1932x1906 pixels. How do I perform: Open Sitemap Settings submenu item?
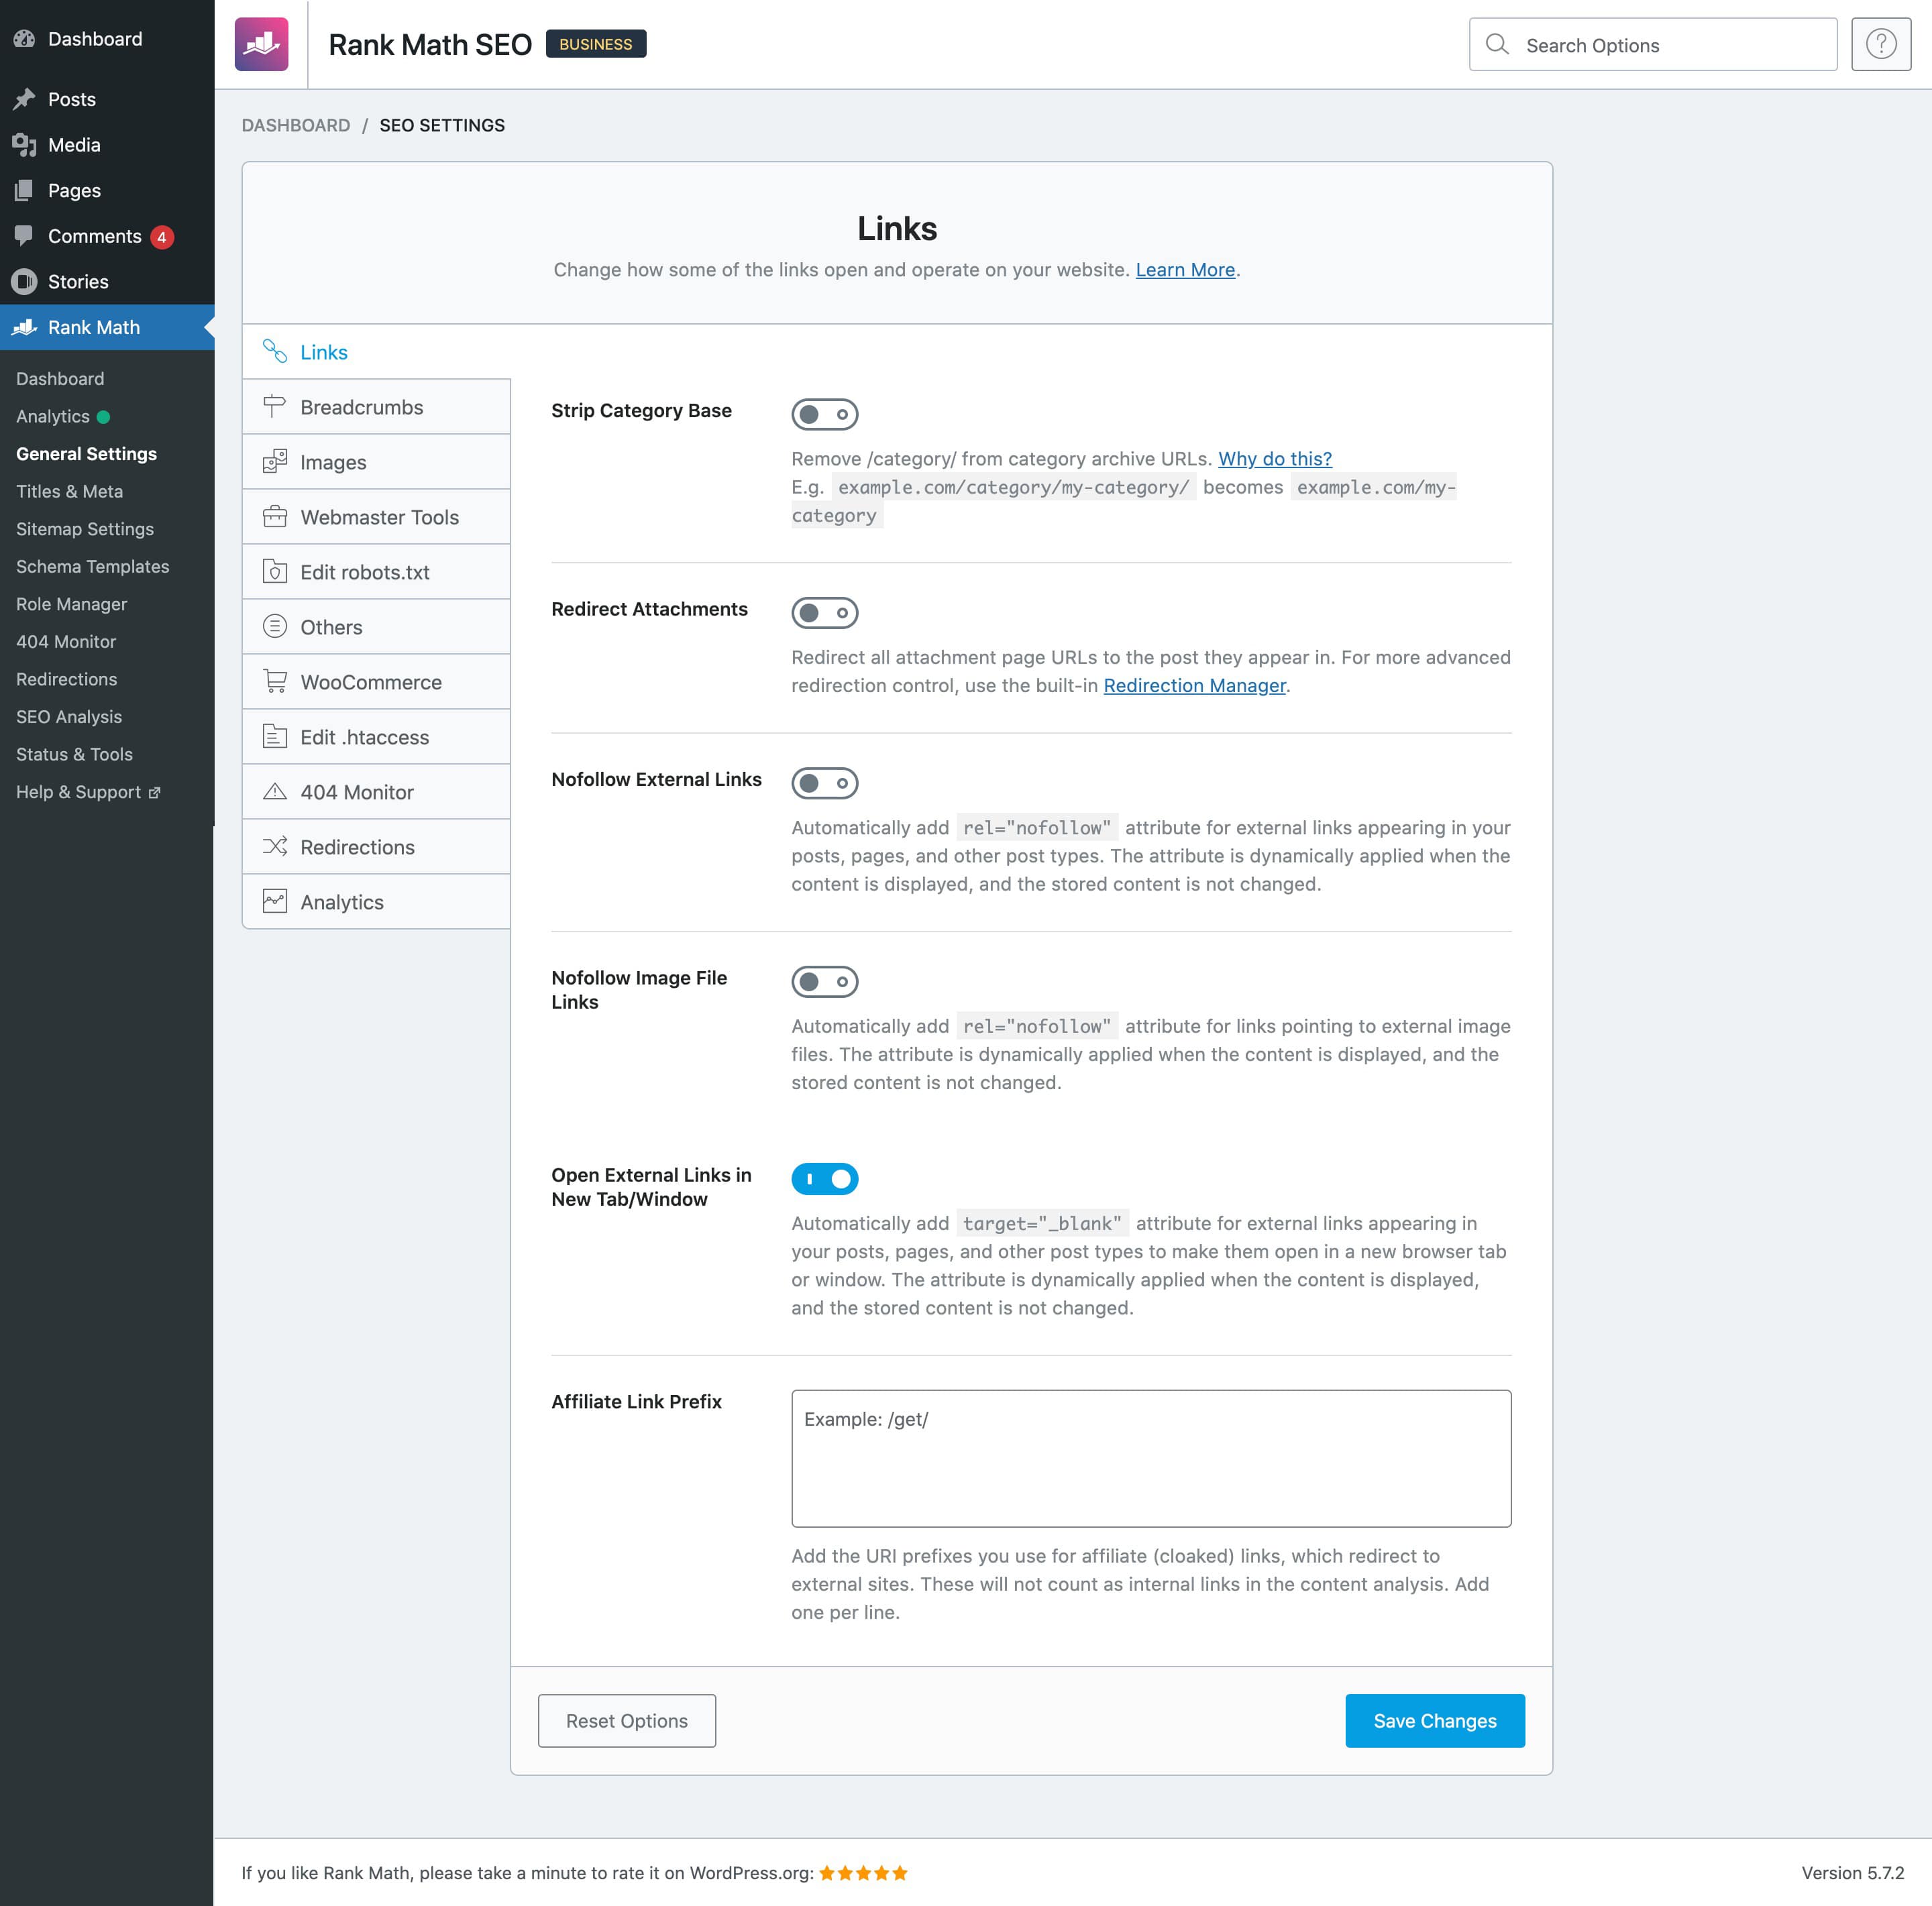[85, 528]
